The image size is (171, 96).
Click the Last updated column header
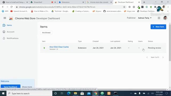click(115, 41)
